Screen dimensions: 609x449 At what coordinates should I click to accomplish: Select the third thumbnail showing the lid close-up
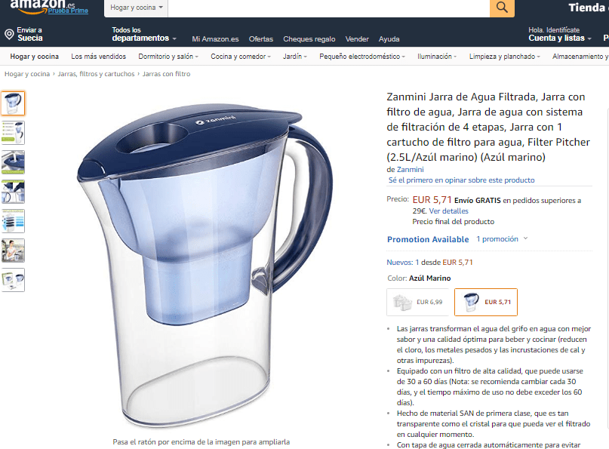tap(13, 162)
